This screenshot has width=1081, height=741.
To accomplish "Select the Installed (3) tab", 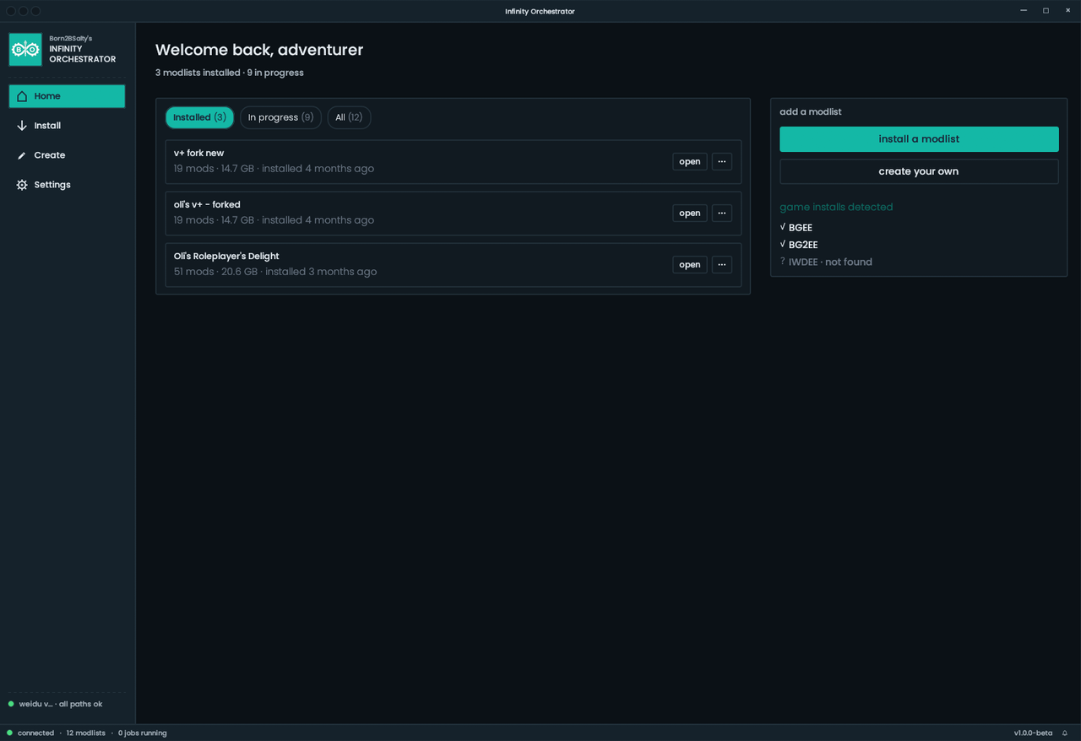I will click(x=199, y=117).
